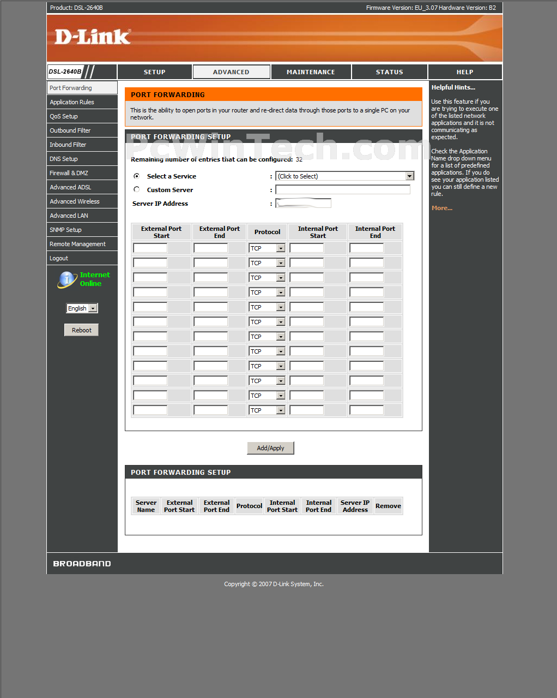
Task: Click the D-Link logo in the banner
Action: click(93, 37)
